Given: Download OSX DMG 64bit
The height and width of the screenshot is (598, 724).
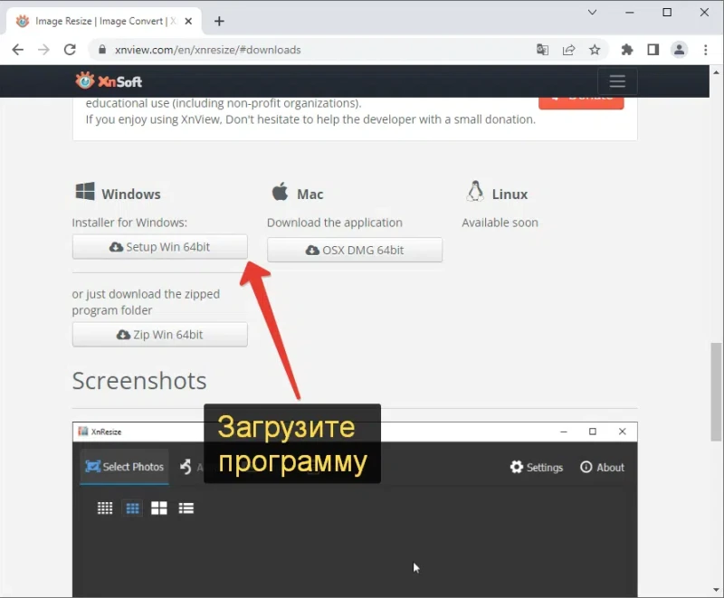Looking at the screenshot, I should point(355,250).
